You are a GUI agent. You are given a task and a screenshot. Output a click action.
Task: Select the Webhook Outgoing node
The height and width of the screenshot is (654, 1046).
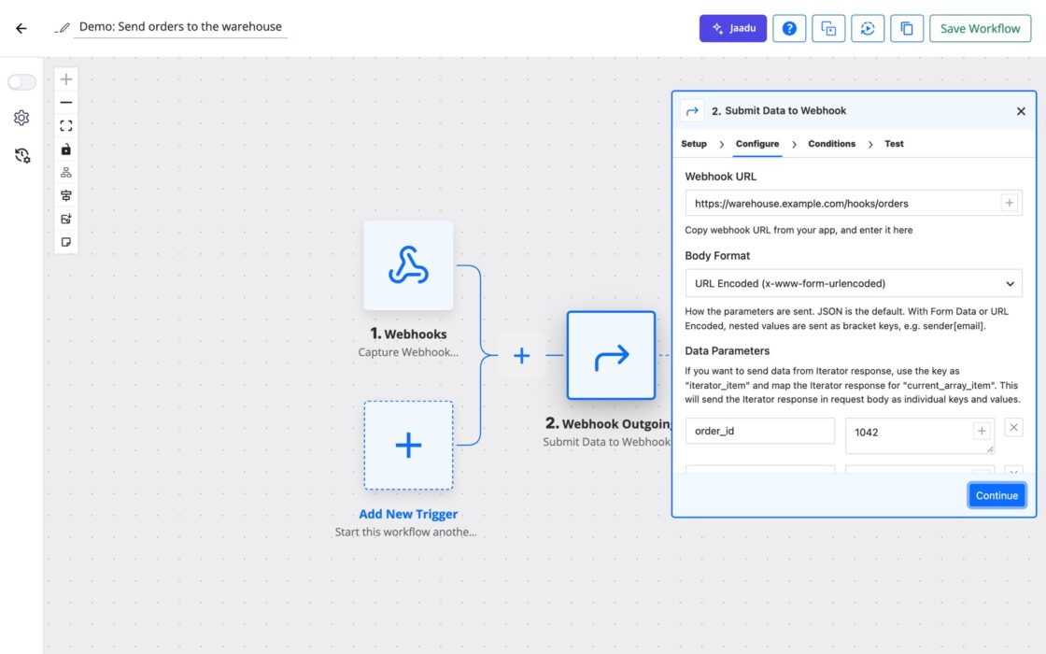click(x=611, y=355)
